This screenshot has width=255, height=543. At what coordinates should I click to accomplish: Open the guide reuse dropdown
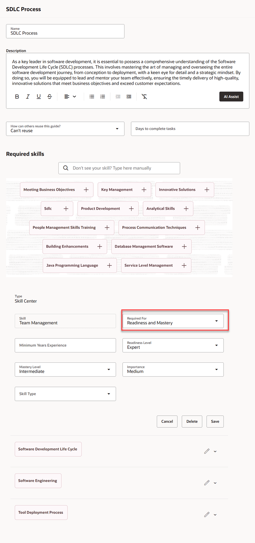coord(65,129)
